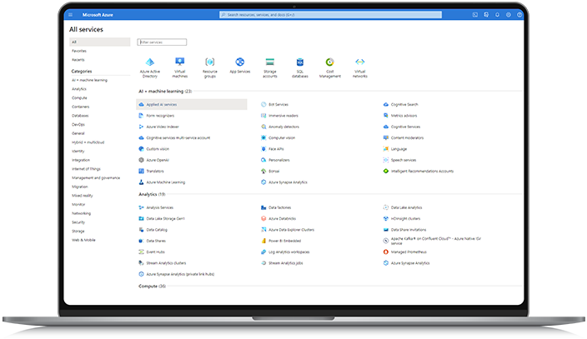587x339 pixels.
Task: Choose the Security category
Action: point(78,222)
